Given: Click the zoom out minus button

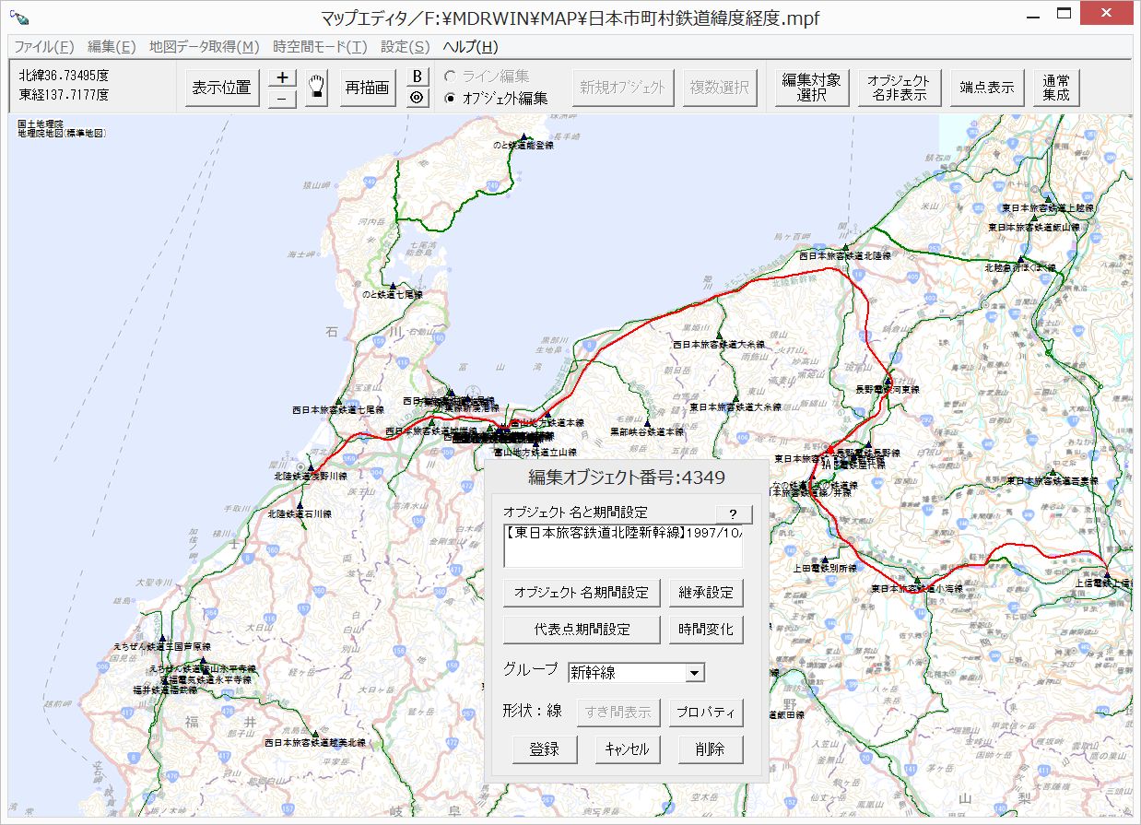Looking at the screenshot, I should click(283, 98).
